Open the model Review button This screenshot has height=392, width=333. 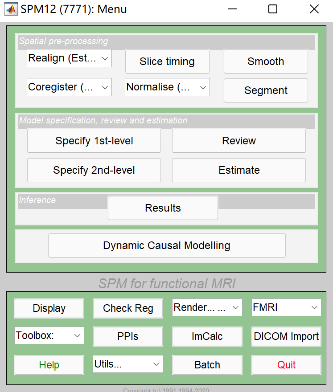(x=239, y=141)
